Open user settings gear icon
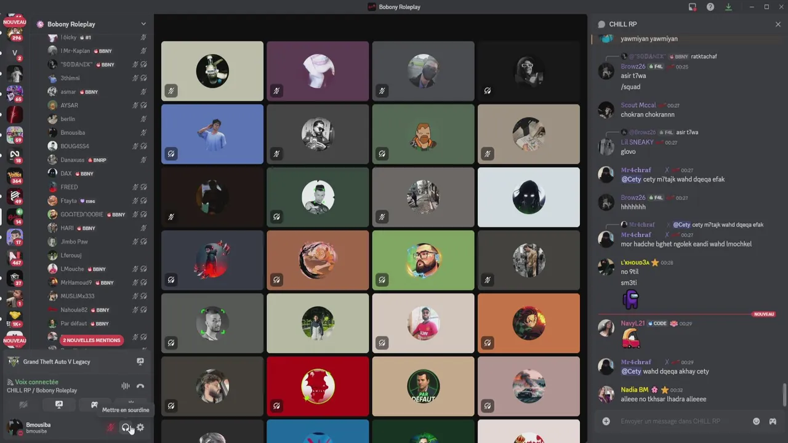 click(x=140, y=427)
